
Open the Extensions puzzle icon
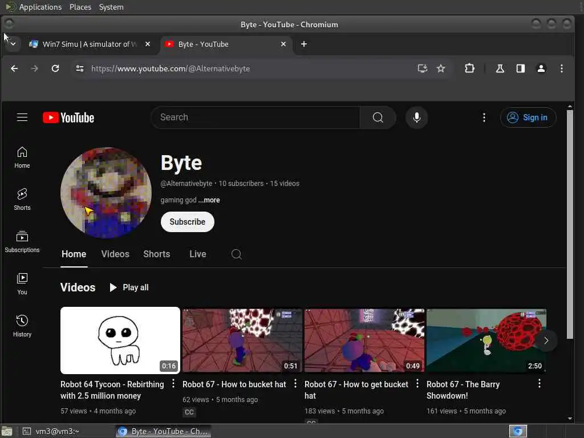470,68
